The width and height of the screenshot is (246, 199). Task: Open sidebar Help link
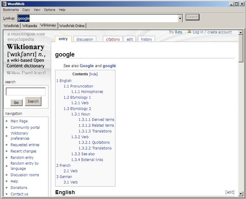[14, 181]
